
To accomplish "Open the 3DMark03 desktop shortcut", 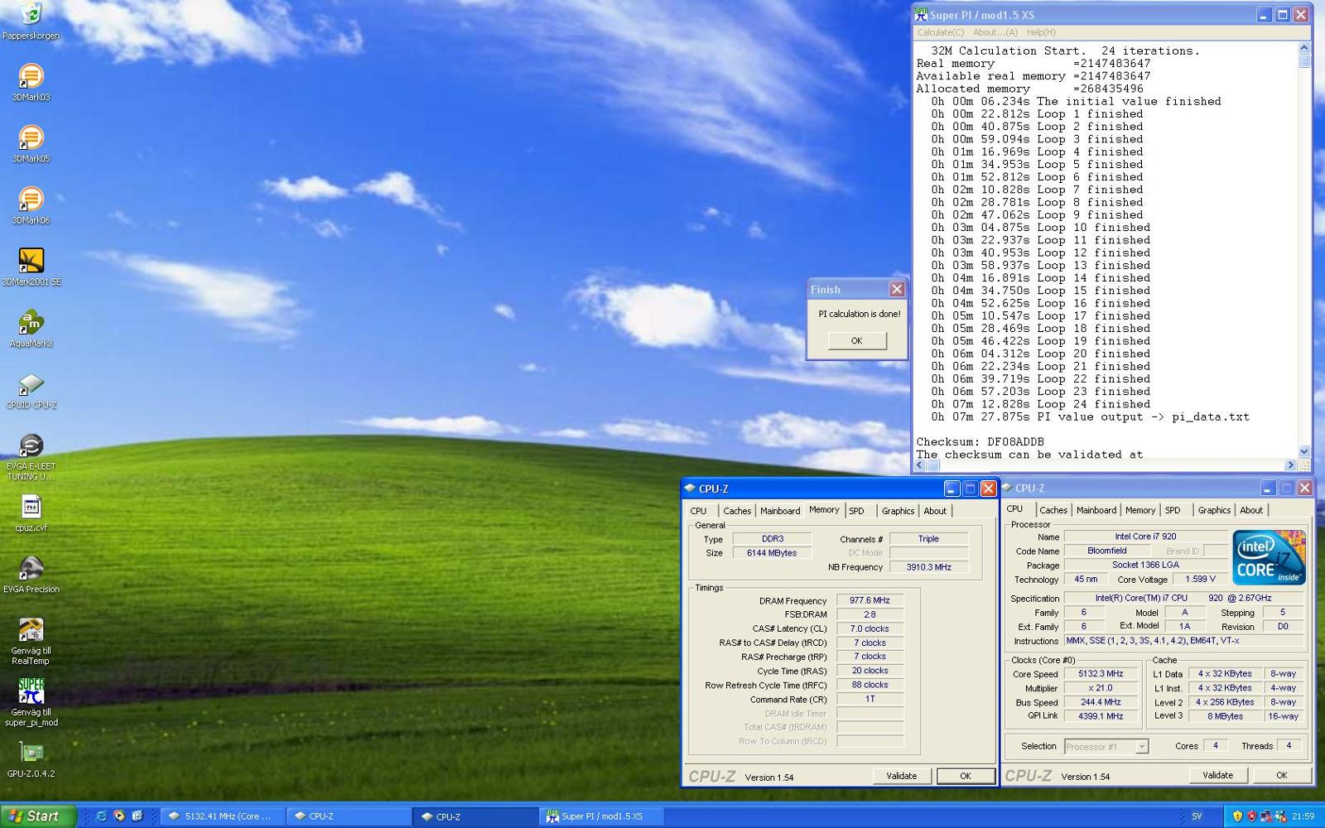I will tap(31, 83).
